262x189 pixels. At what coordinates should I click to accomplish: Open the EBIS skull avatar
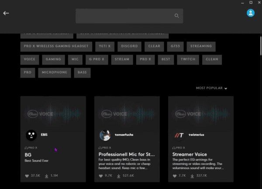coord(31,135)
